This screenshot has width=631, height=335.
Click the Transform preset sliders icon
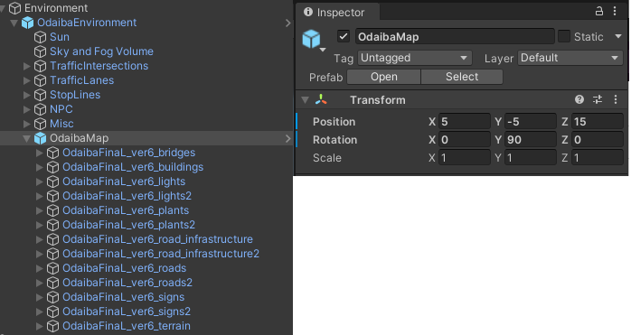[x=598, y=99]
